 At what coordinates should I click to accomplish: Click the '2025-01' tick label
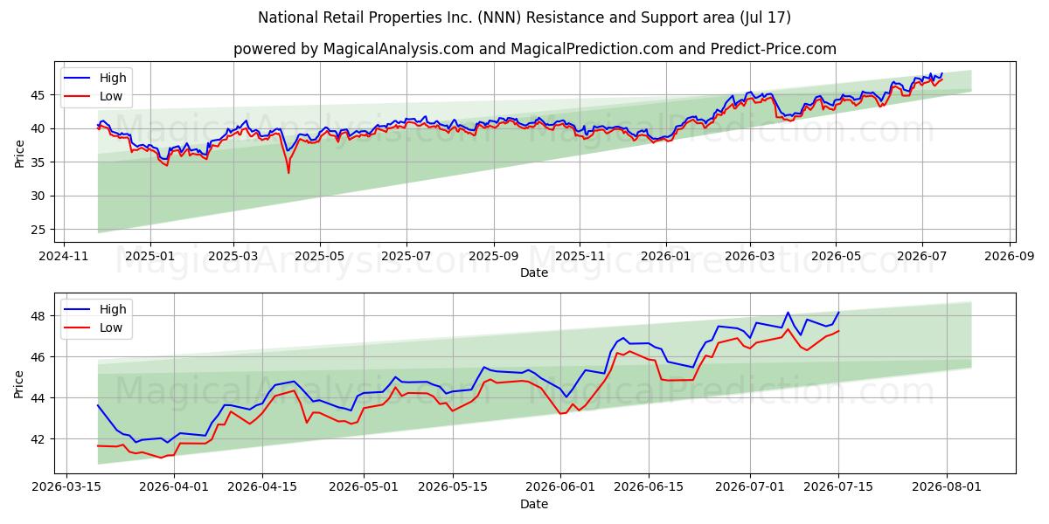click(x=149, y=256)
